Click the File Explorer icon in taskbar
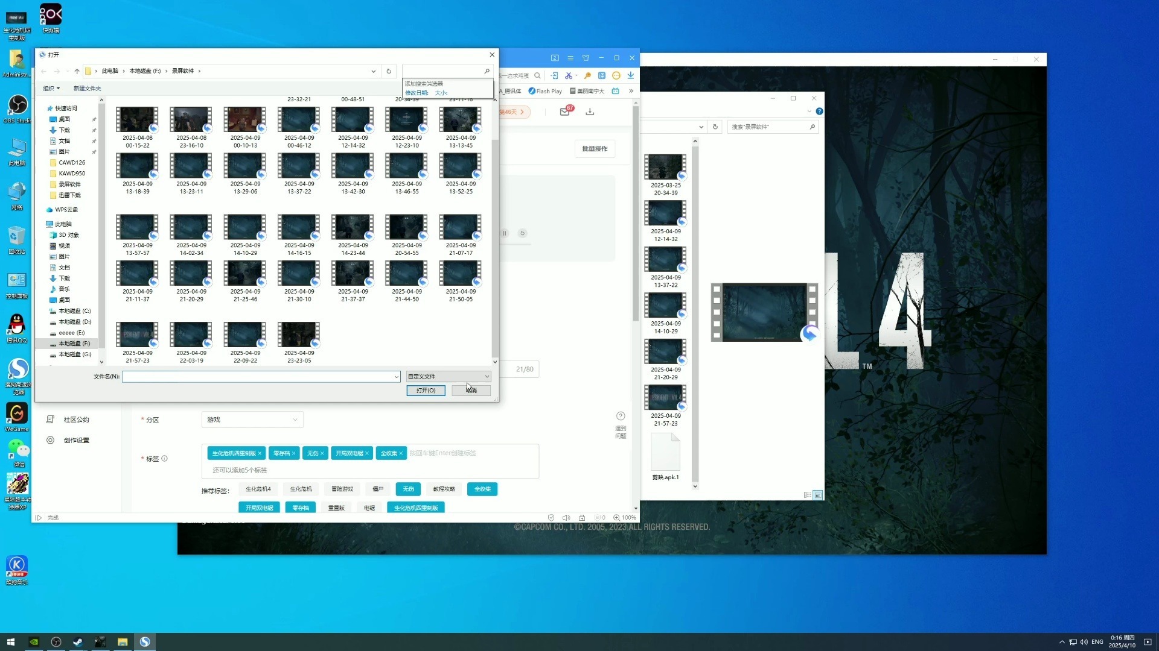1159x651 pixels. tap(123, 642)
